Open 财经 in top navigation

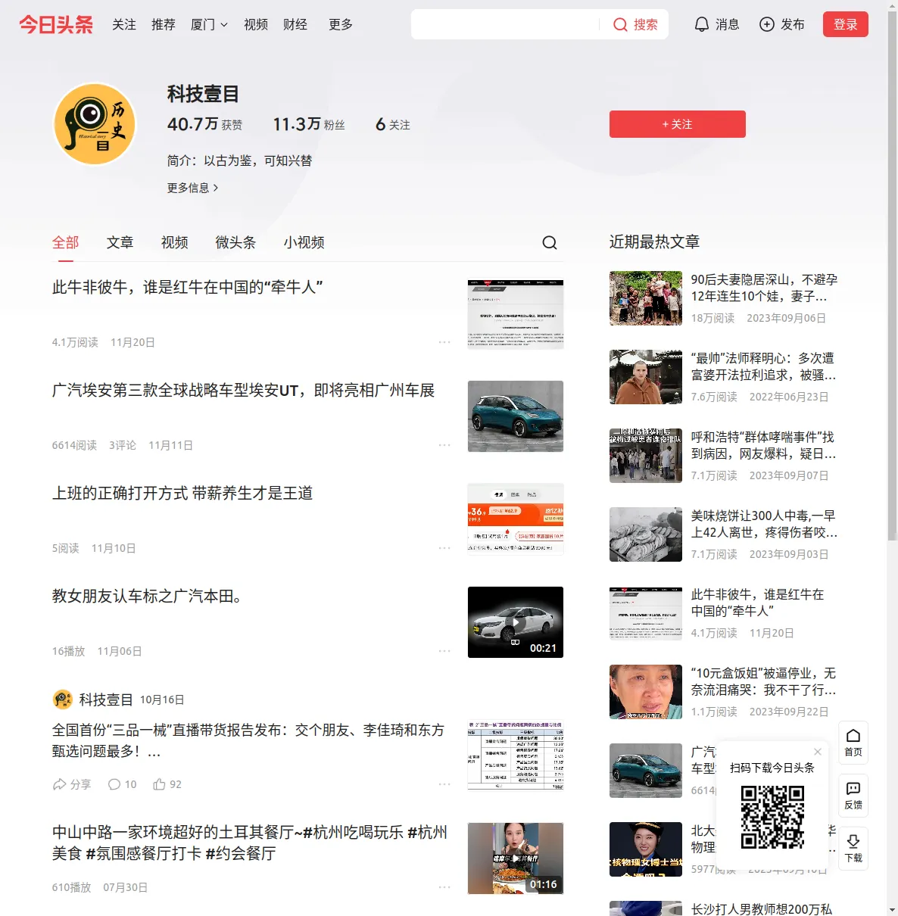click(295, 24)
